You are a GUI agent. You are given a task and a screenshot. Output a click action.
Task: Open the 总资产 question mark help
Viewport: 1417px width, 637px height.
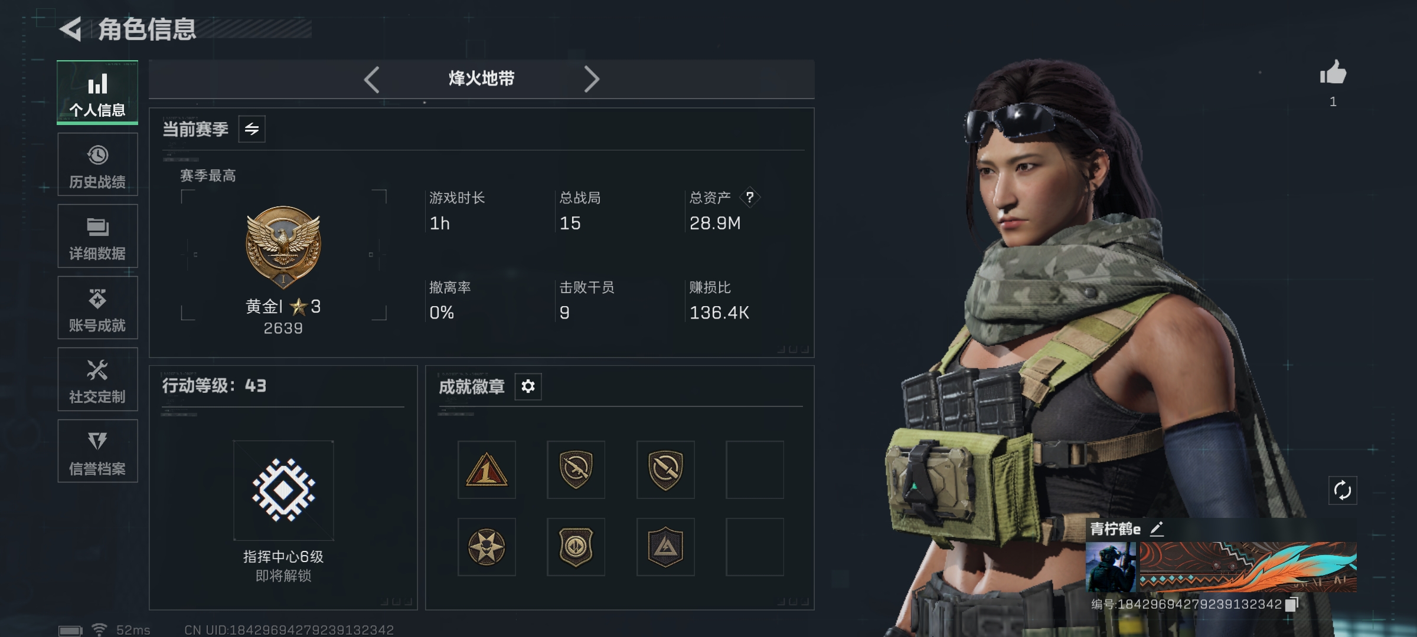coord(750,197)
